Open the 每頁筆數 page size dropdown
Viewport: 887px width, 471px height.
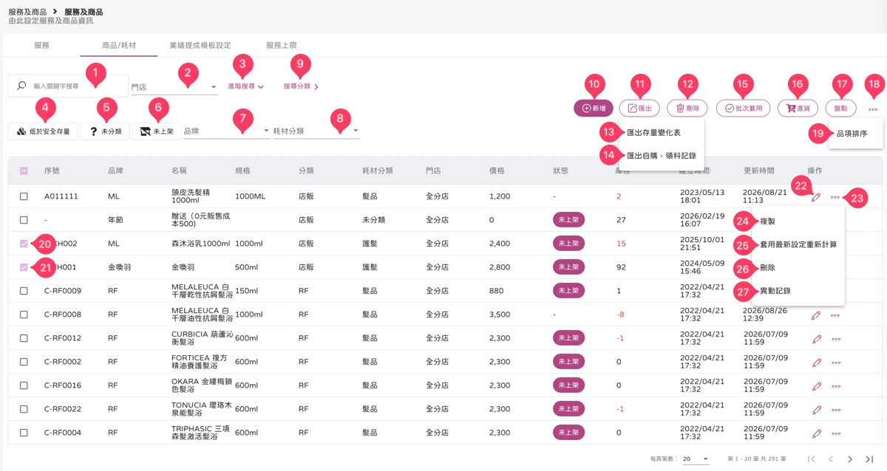point(696,459)
